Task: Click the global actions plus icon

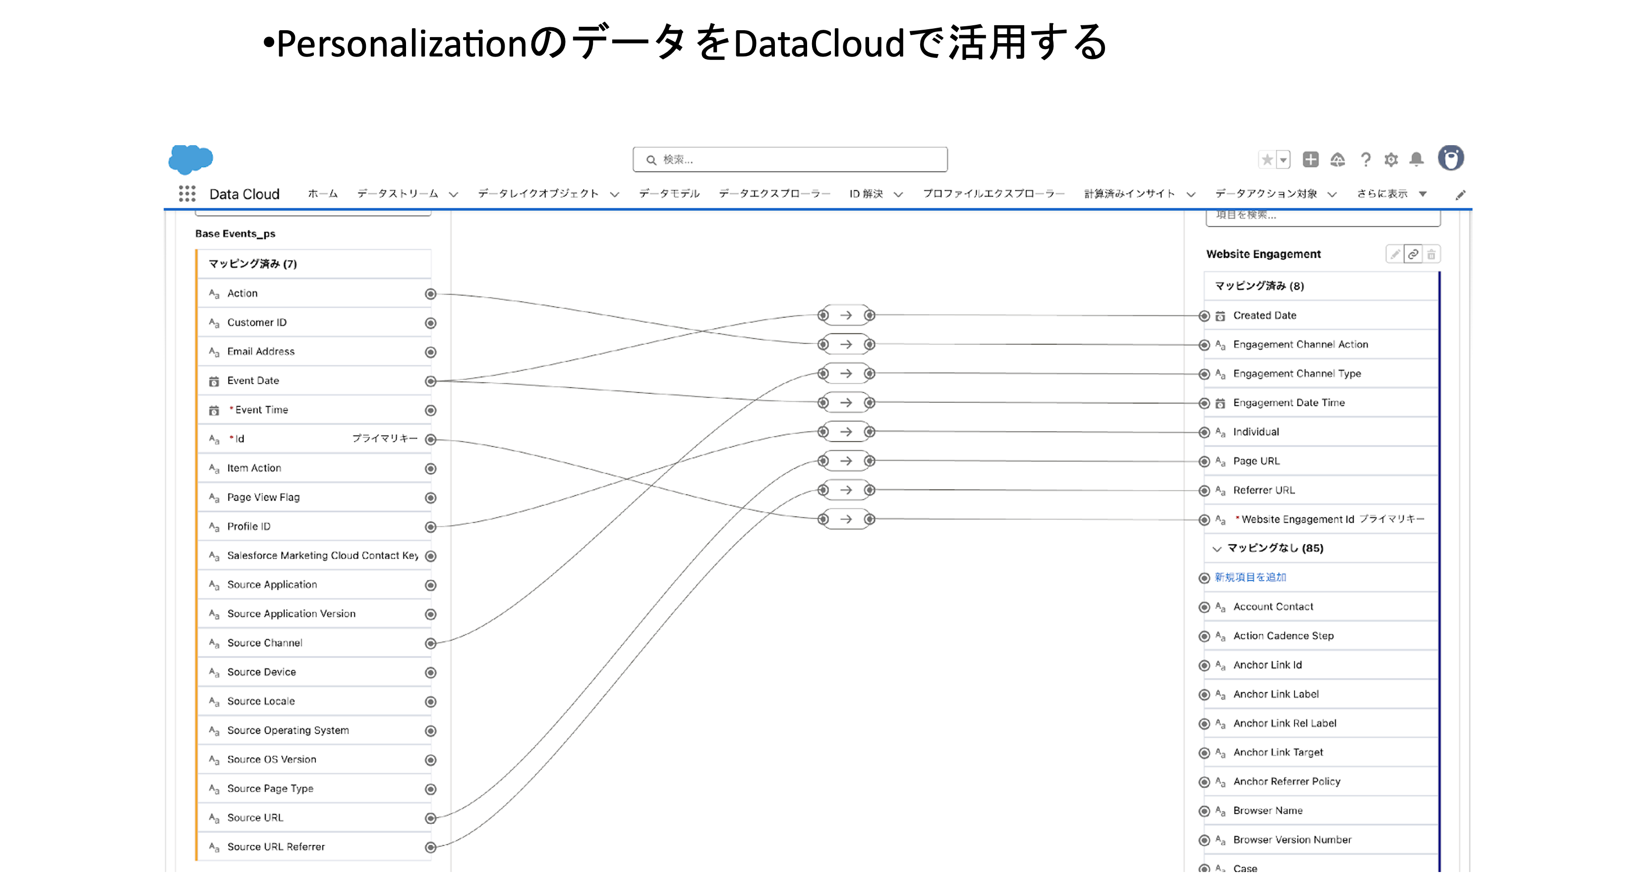Action: pyautogui.click(x=1310, y=160)
